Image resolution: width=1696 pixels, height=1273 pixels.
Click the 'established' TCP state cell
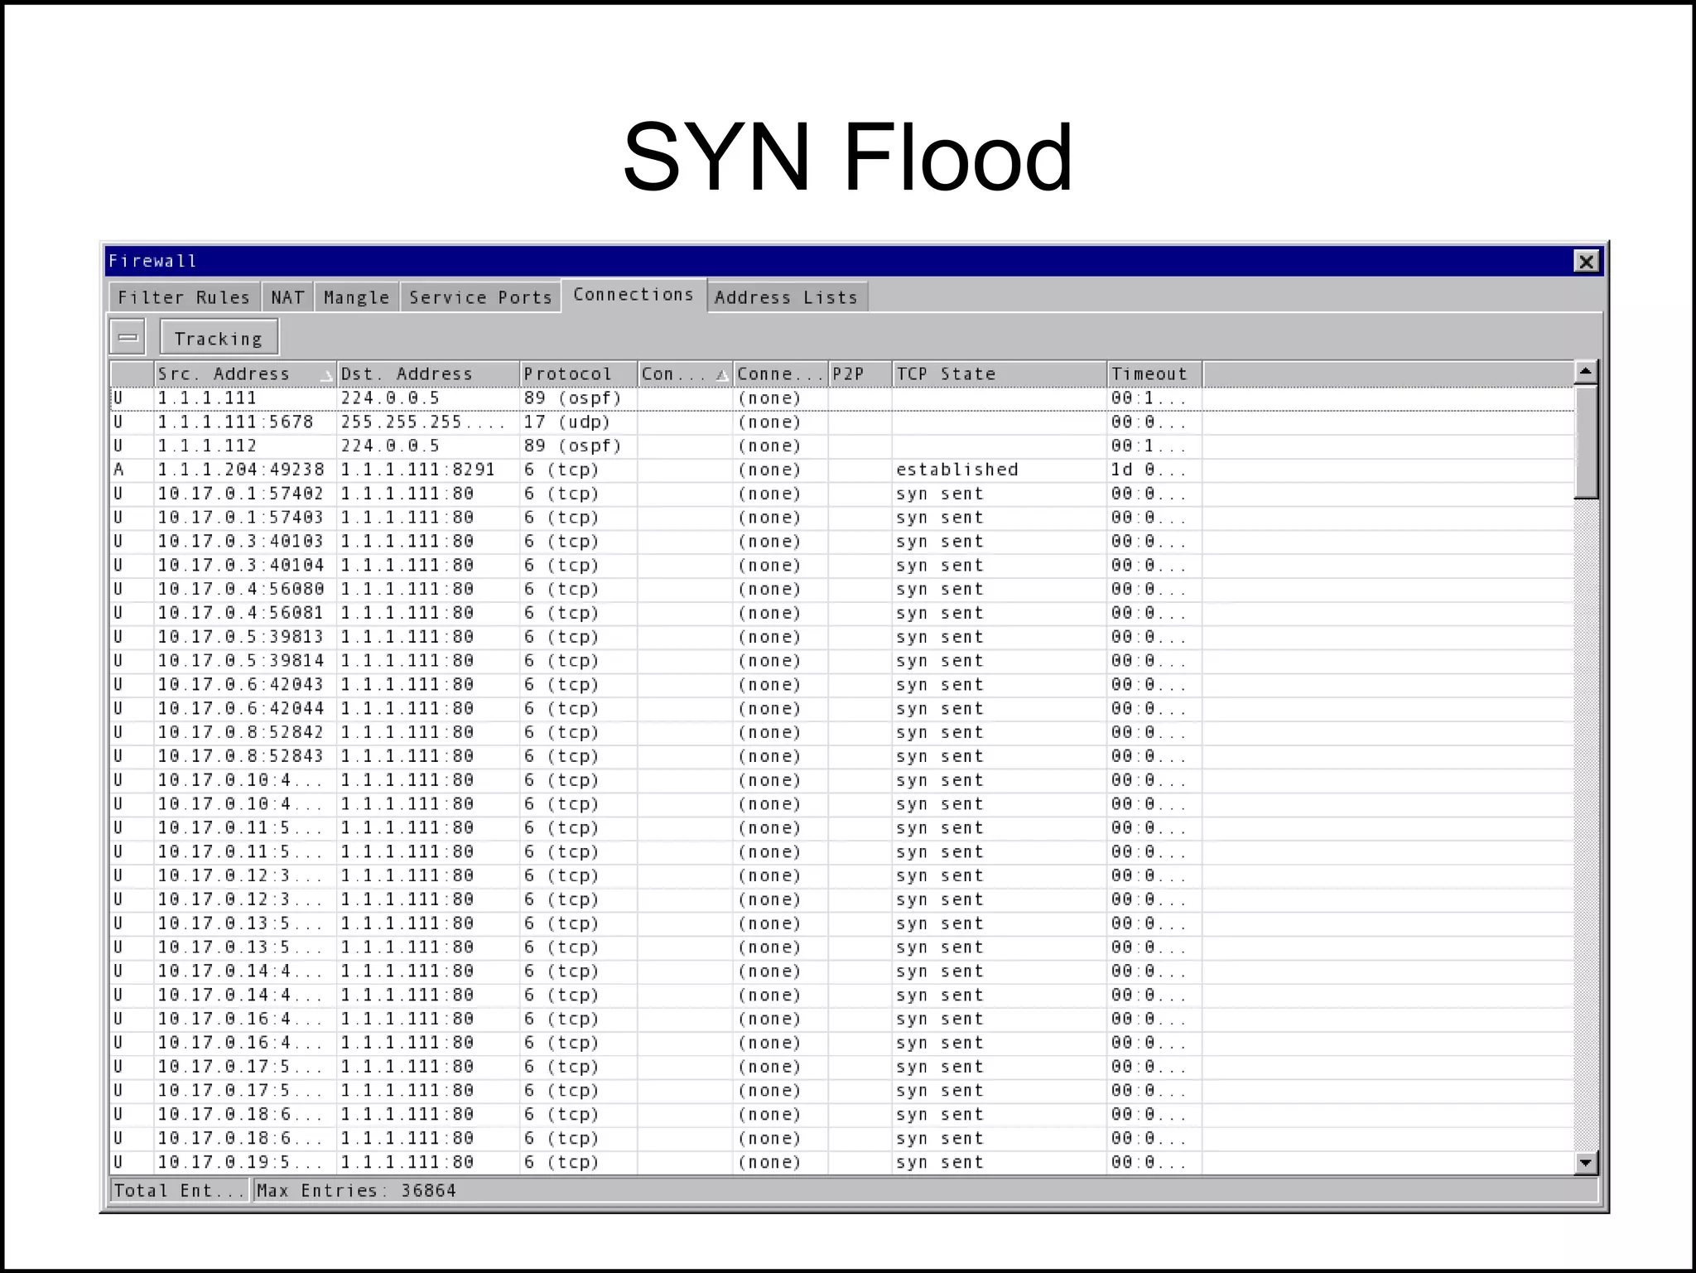tap(999, 470)
